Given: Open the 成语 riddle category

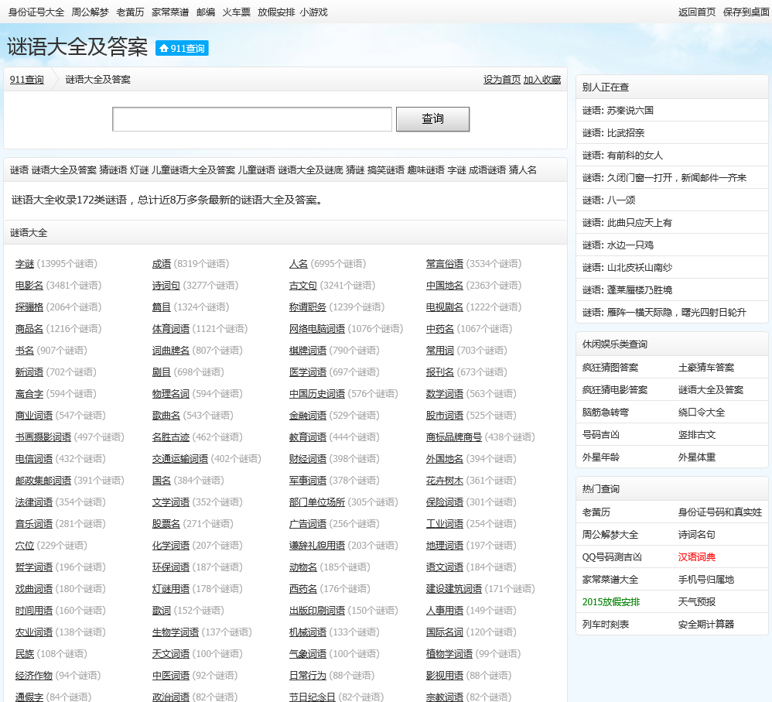Looking at the screenshot, I should pos(161,264).
